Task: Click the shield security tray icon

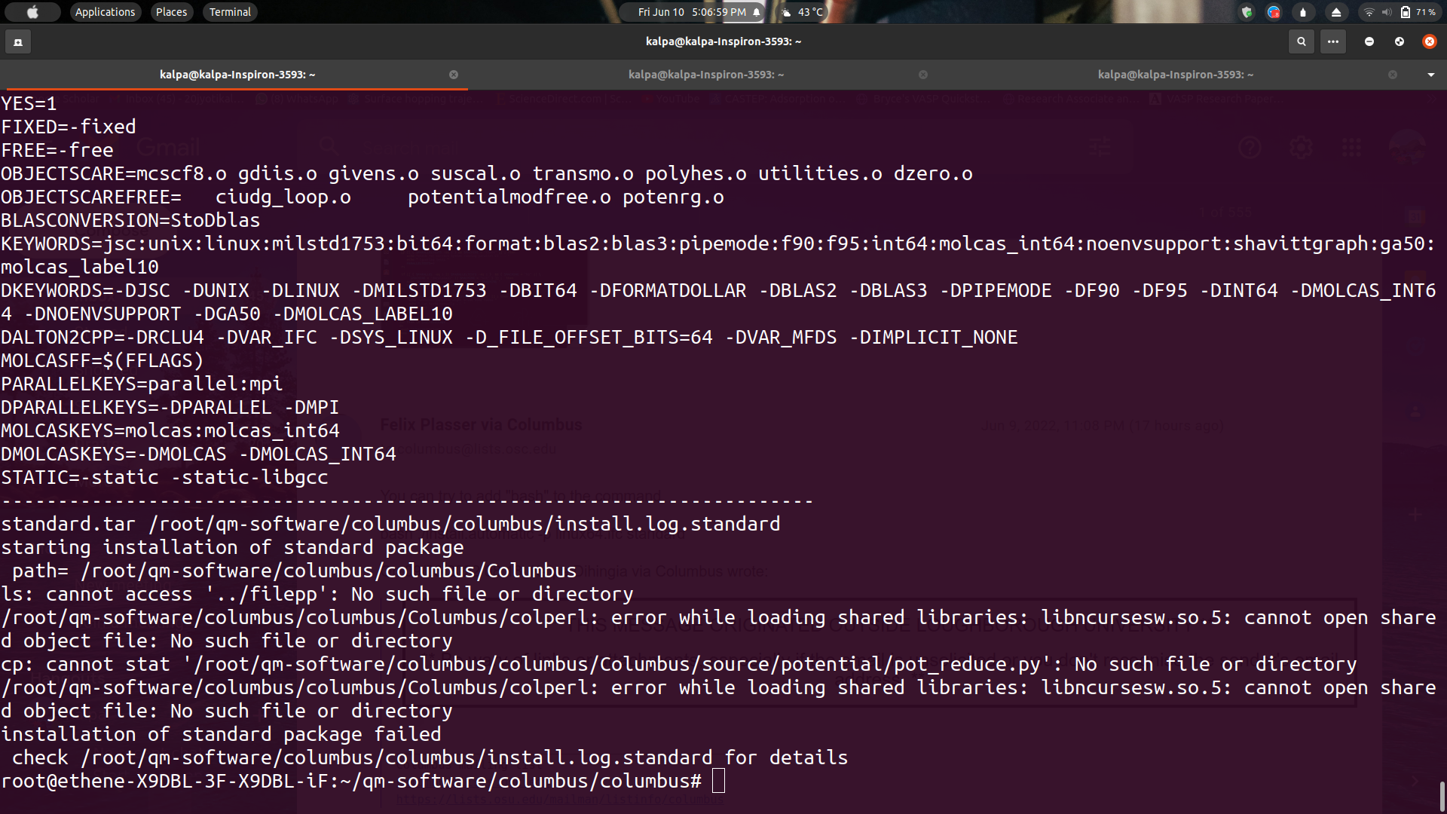Action: (x=1247, y=12)
